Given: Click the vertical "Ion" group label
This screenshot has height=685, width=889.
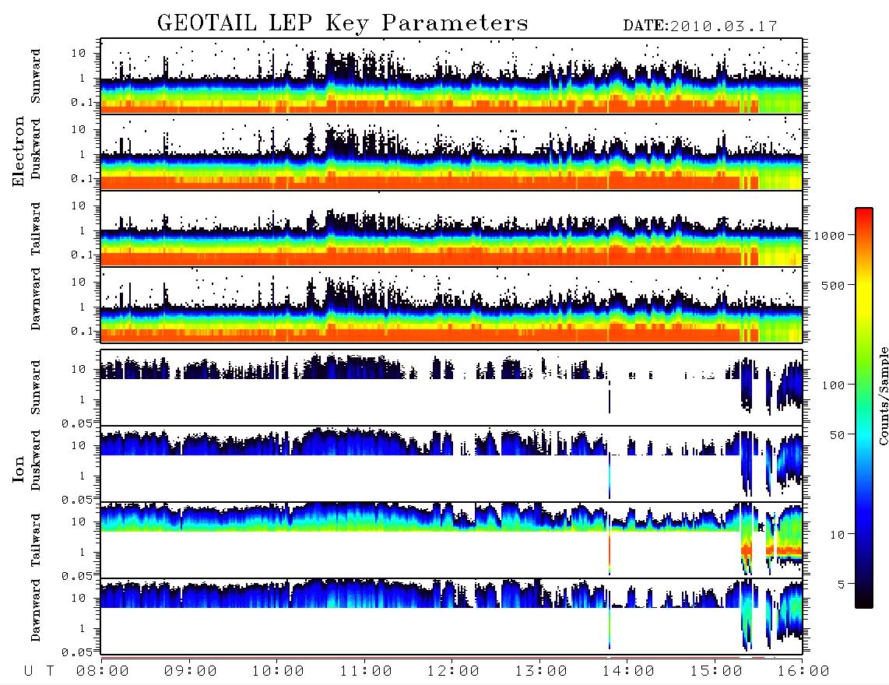Looking at the screenshot, I should (x=19, y=469).
